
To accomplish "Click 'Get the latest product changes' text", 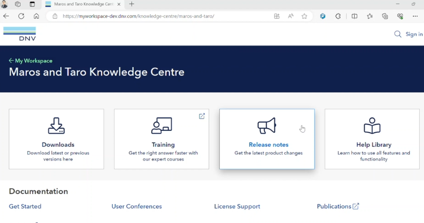I will [x=269, y=153].
